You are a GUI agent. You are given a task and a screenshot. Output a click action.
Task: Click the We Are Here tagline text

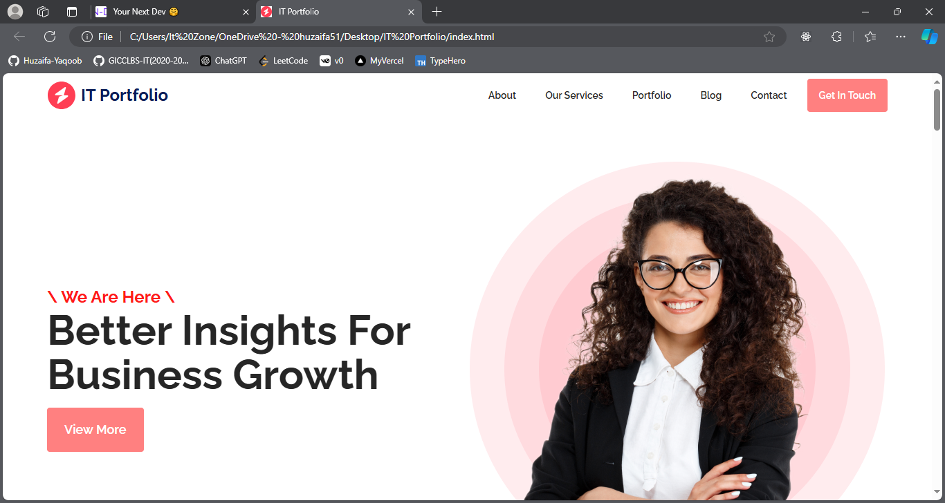coord(111,297)
